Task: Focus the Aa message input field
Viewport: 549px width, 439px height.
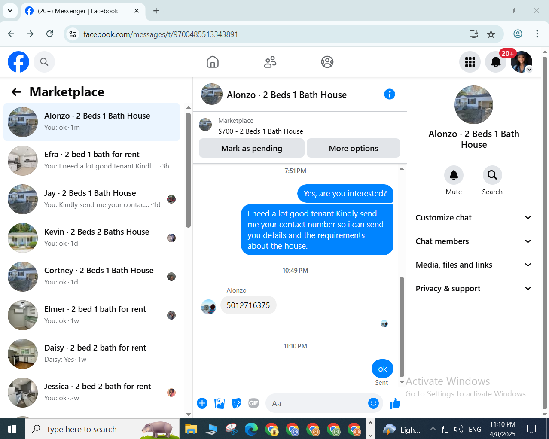Action: coord(316,403)
